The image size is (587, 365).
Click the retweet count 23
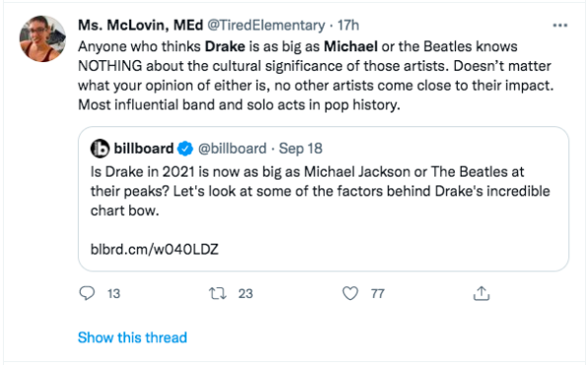246,294
